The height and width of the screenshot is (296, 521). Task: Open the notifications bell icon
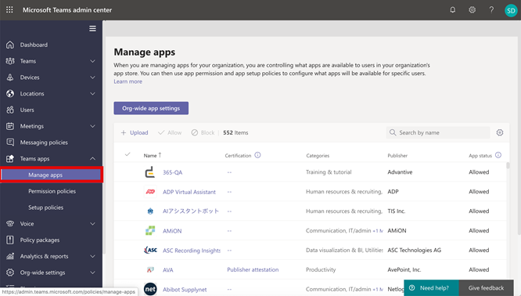pos(453,10)
